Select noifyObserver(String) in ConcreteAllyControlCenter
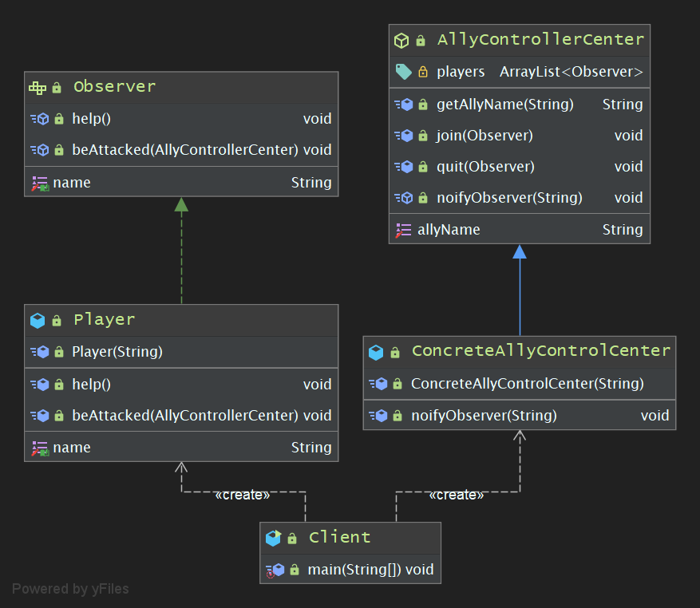 [484, 416]
